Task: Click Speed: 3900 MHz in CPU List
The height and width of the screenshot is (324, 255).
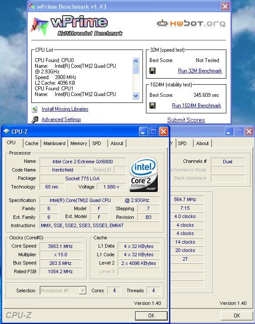Action: coord(55,77)
